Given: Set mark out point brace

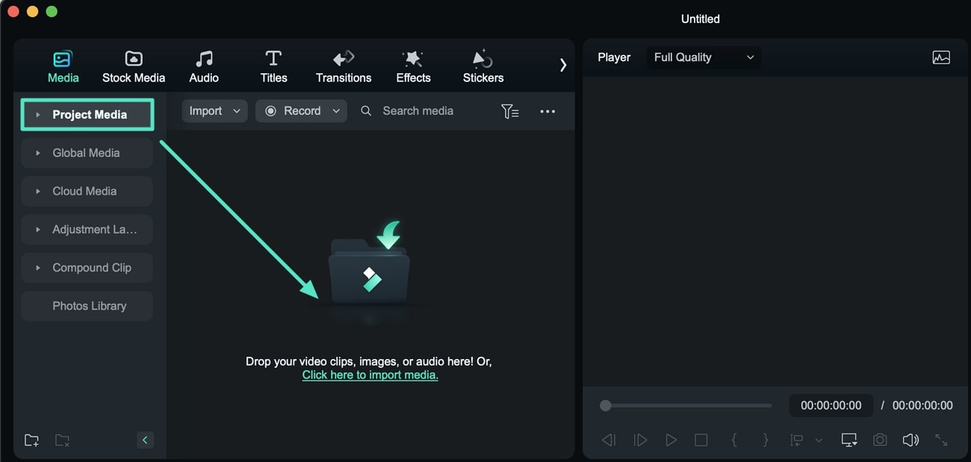Looking at the screenshot, I should click(766, 440).
